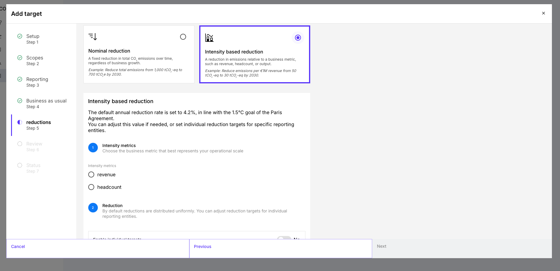The image size is (560, 271).
Task: Click the Scopes completed checkmark icon
Action: tap(20, 58)
